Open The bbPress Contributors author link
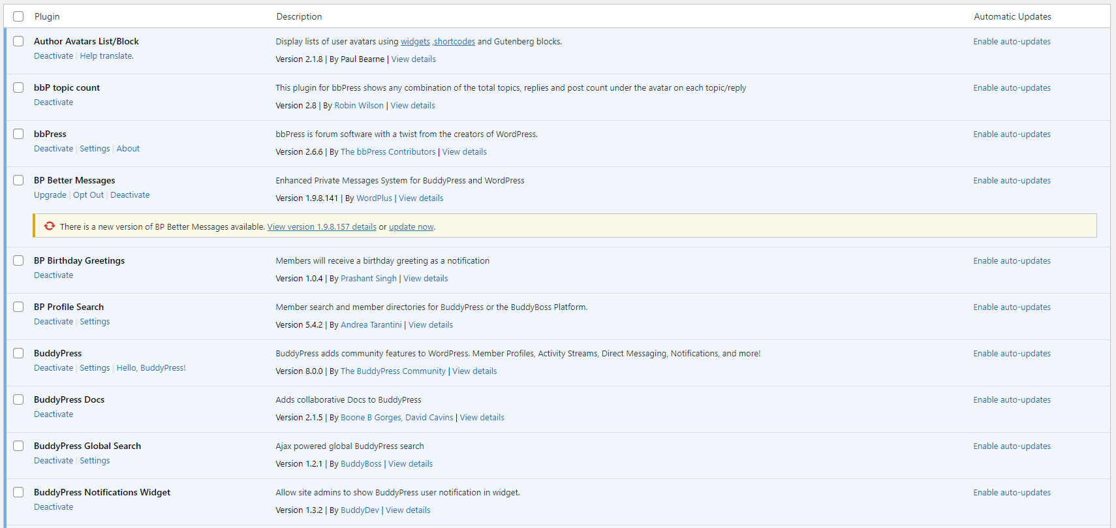1116x528 pixels. click(x=388, y=152)
